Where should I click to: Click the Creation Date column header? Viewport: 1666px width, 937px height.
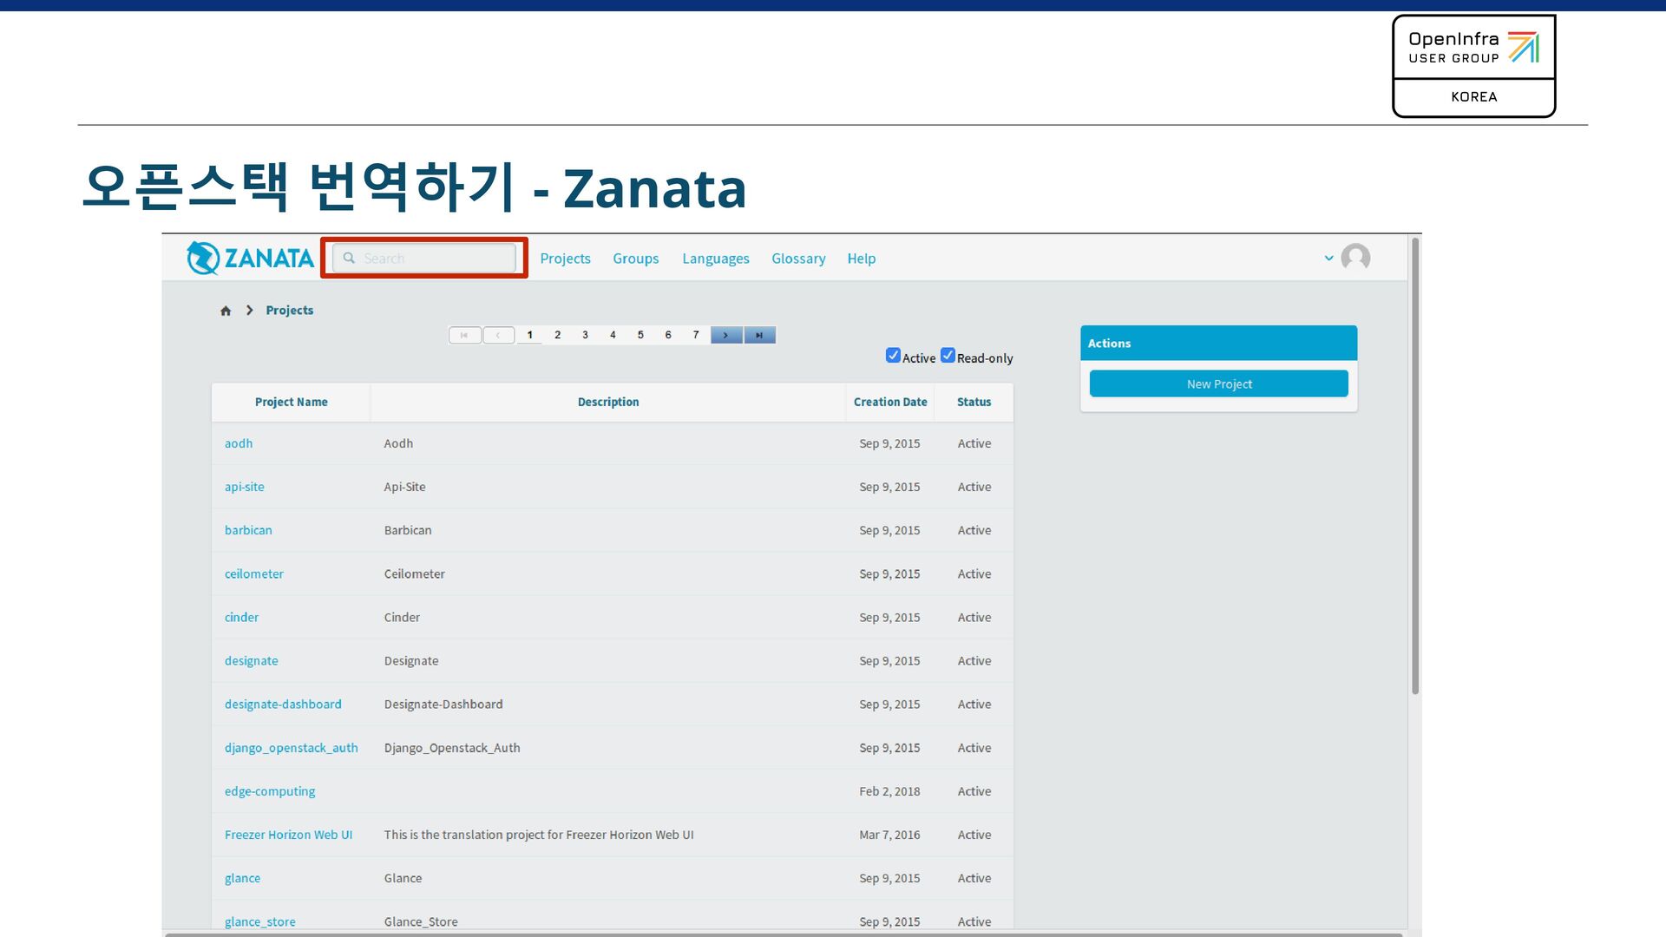[890, 402]
